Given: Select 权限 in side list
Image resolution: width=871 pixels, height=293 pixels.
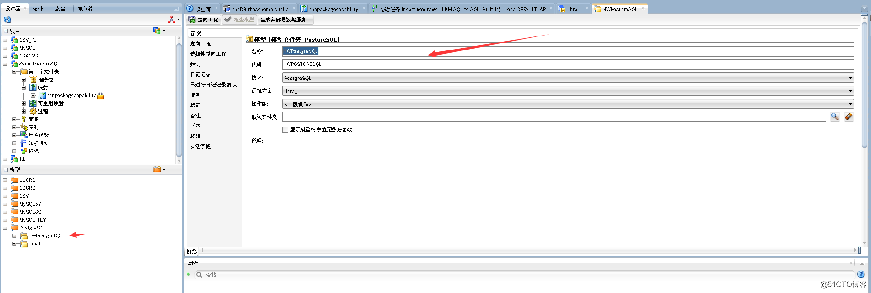Looking at the screenshot, I should (x=195, y=136).
